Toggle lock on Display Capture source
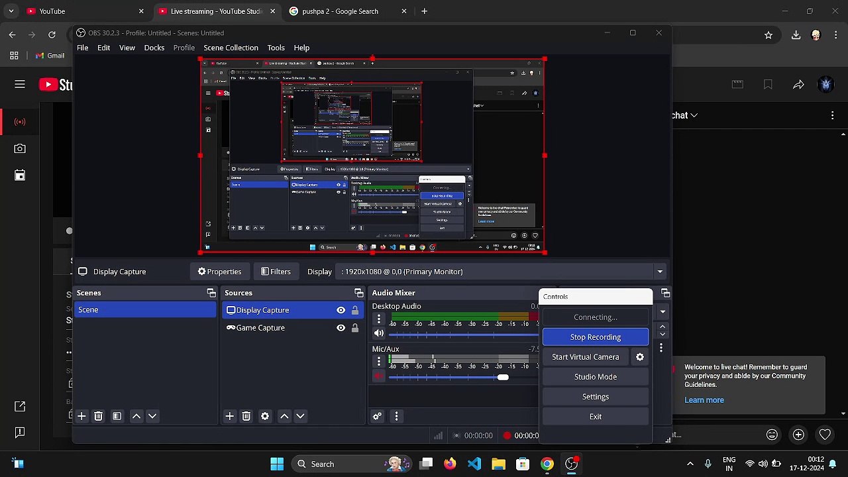This screenshot has width=848, height=477. click(355, 310)
